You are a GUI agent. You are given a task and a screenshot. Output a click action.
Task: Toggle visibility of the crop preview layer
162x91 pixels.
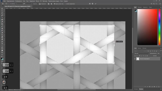coord(135,59)
